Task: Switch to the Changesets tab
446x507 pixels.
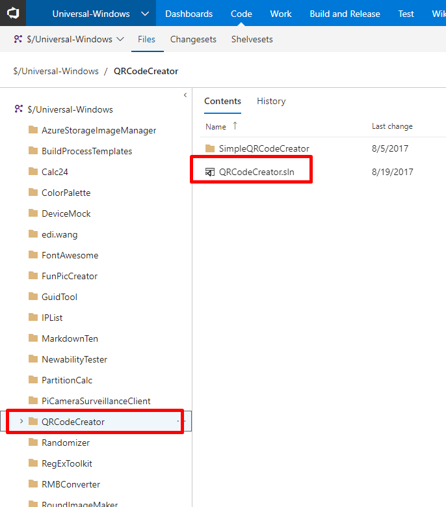Action: pyautogui.click(x=193, y=40)
